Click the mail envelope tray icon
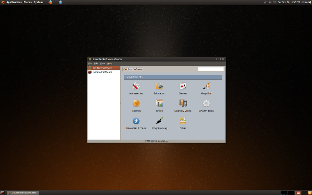 [275, 2]
